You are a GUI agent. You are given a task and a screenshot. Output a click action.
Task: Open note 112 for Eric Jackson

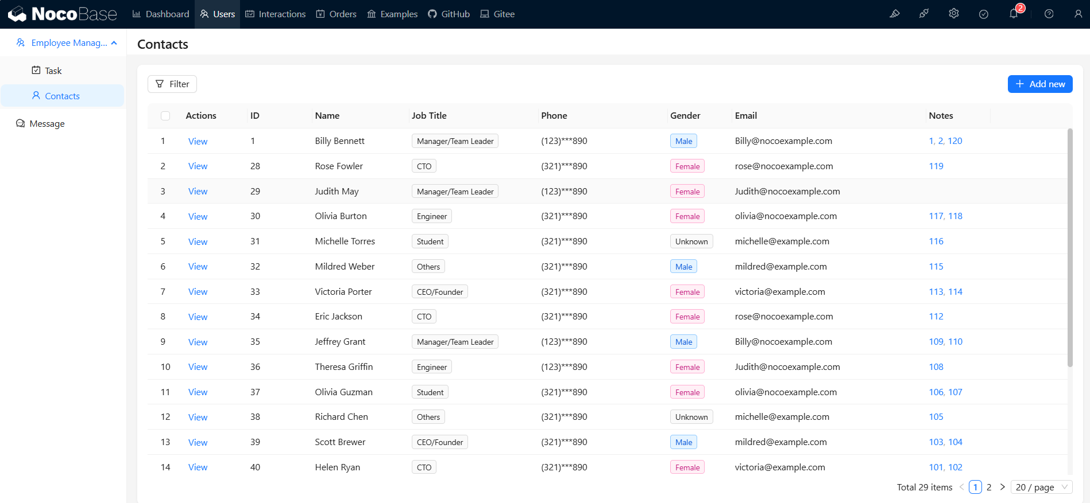tap(936, 317)
